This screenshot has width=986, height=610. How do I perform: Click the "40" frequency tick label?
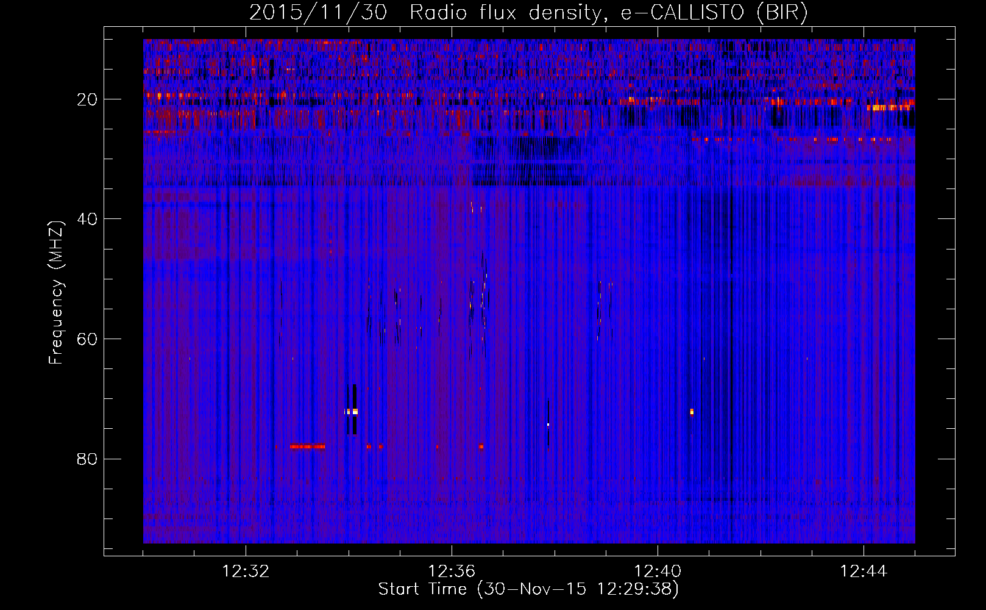pos(88,218)
